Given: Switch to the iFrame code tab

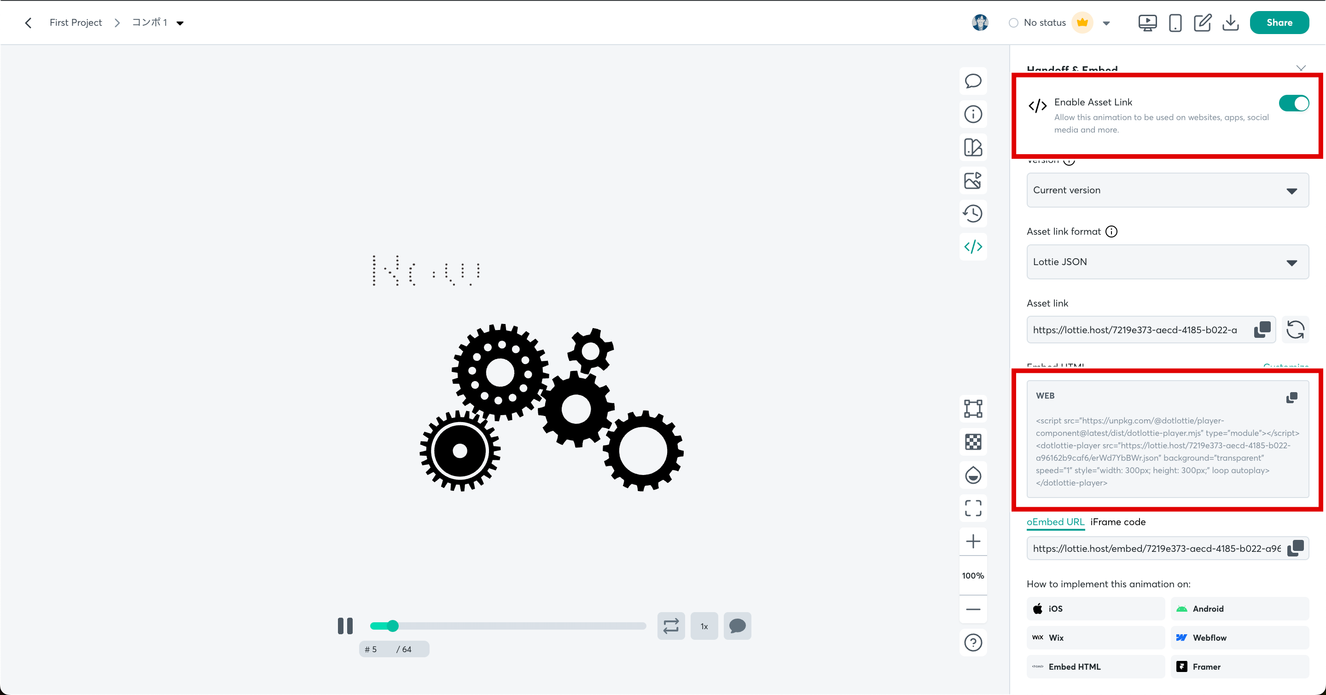Looking at the screenshot, I should [x=1117, y=521].
